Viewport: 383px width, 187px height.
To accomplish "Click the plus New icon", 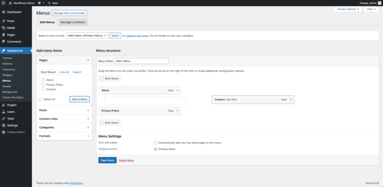I will (x=49, y=3).
